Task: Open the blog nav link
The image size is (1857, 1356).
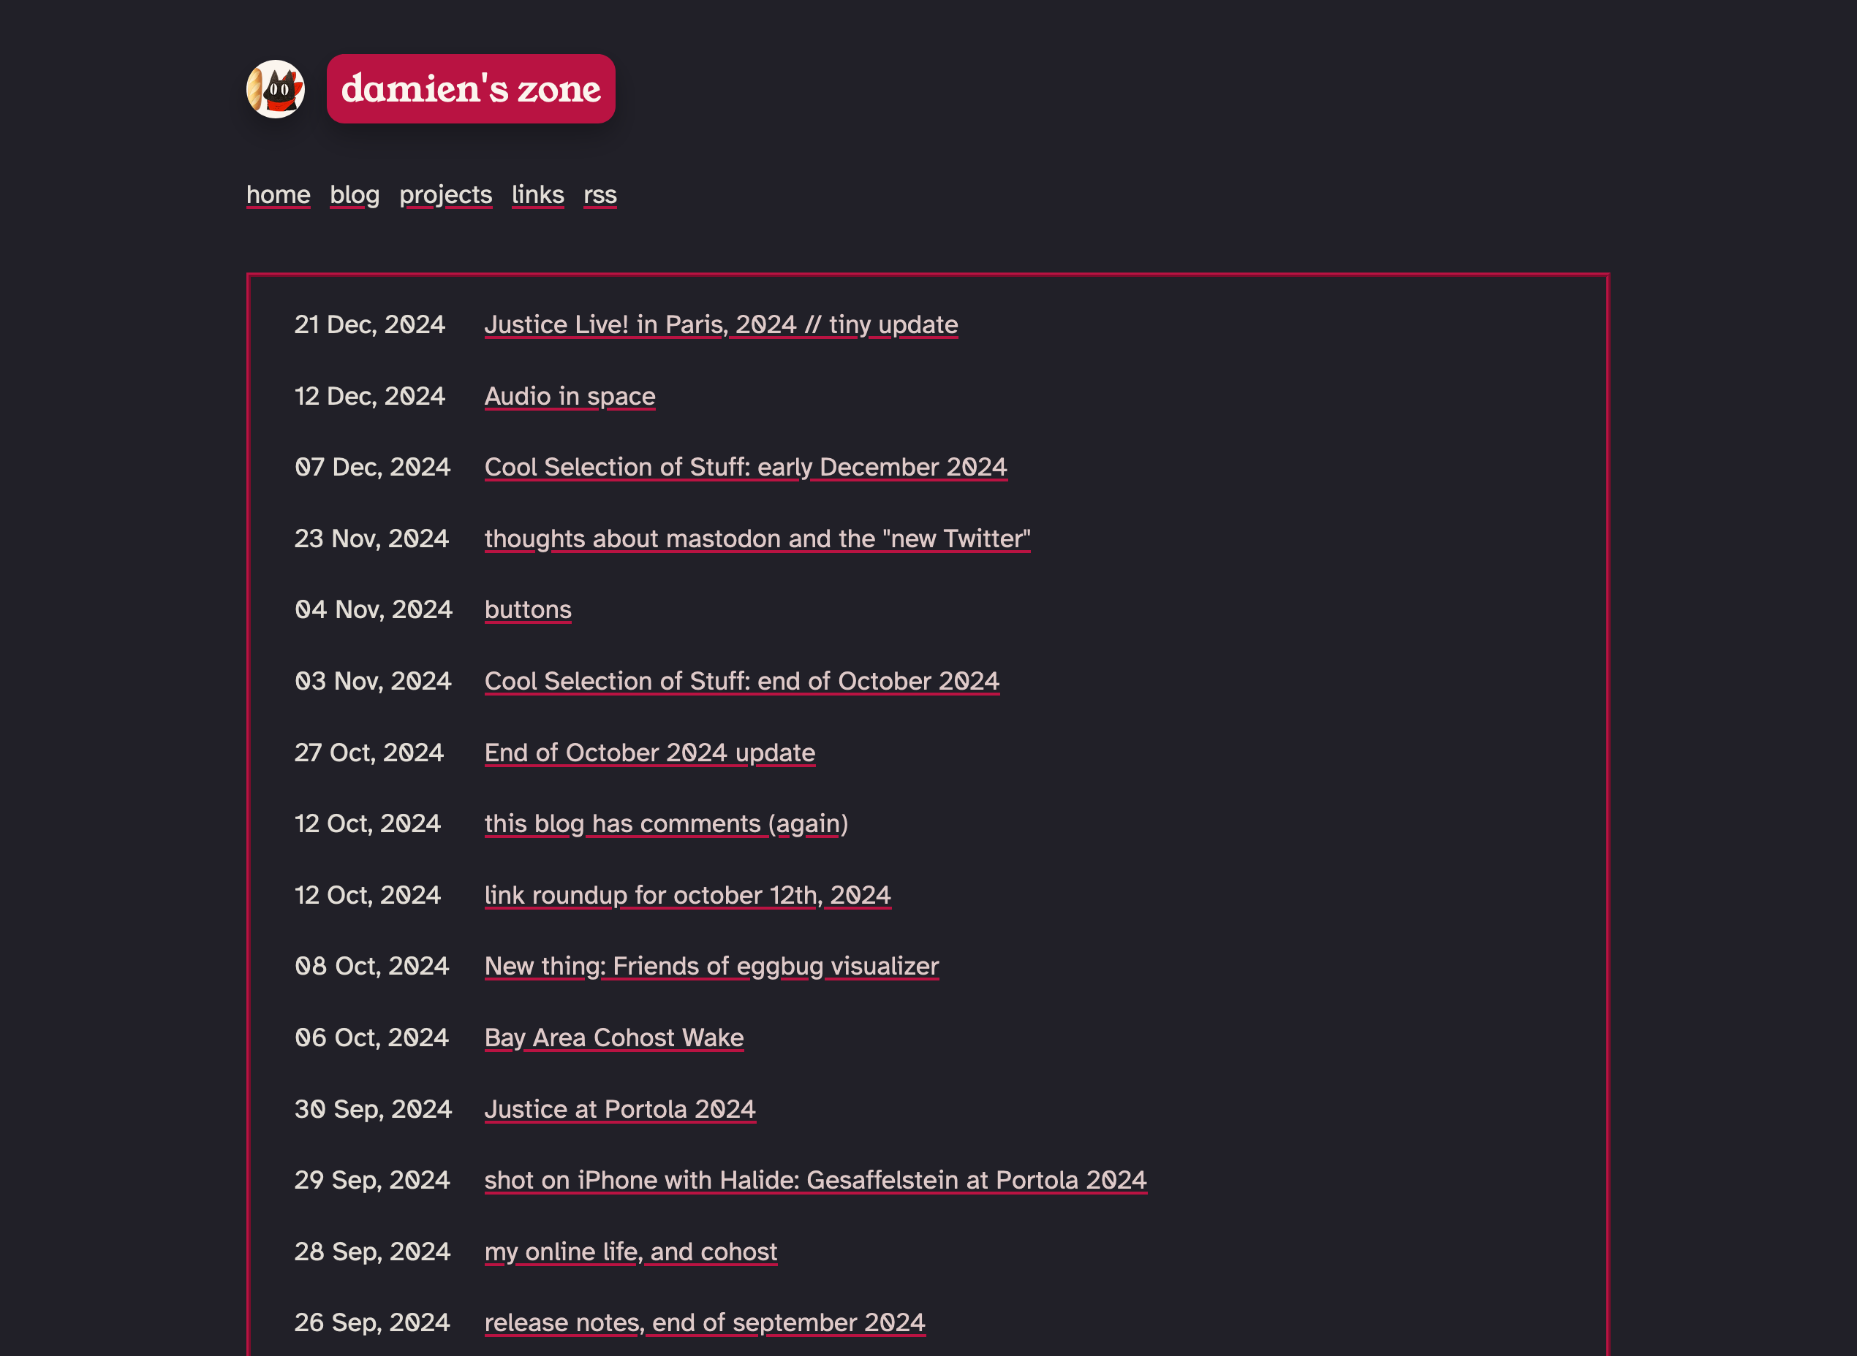Action: (355, 194)
